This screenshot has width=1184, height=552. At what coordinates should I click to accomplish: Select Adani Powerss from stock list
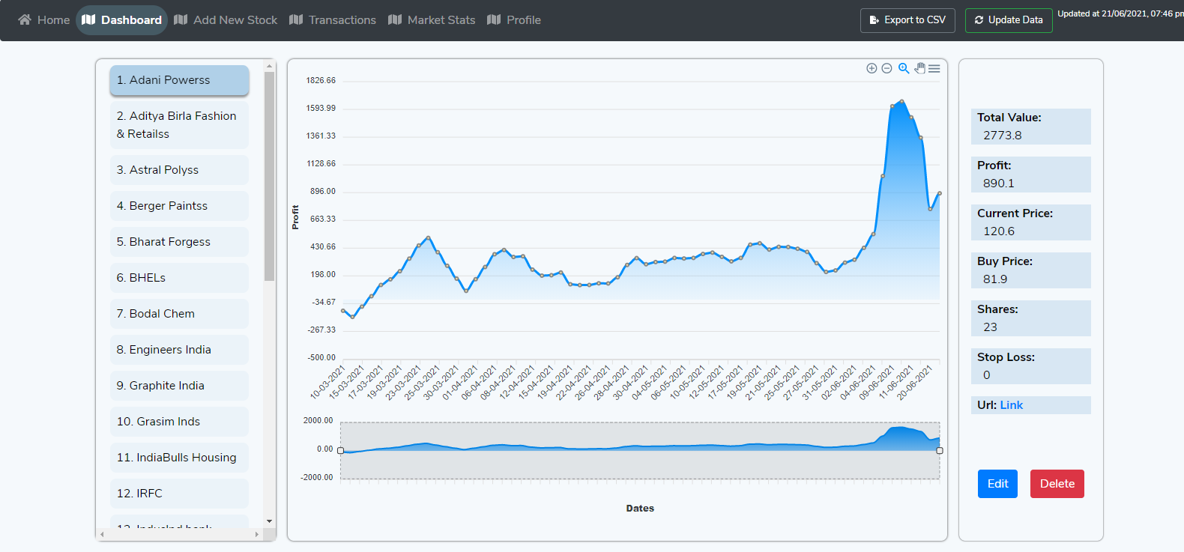tap(179, 80)
